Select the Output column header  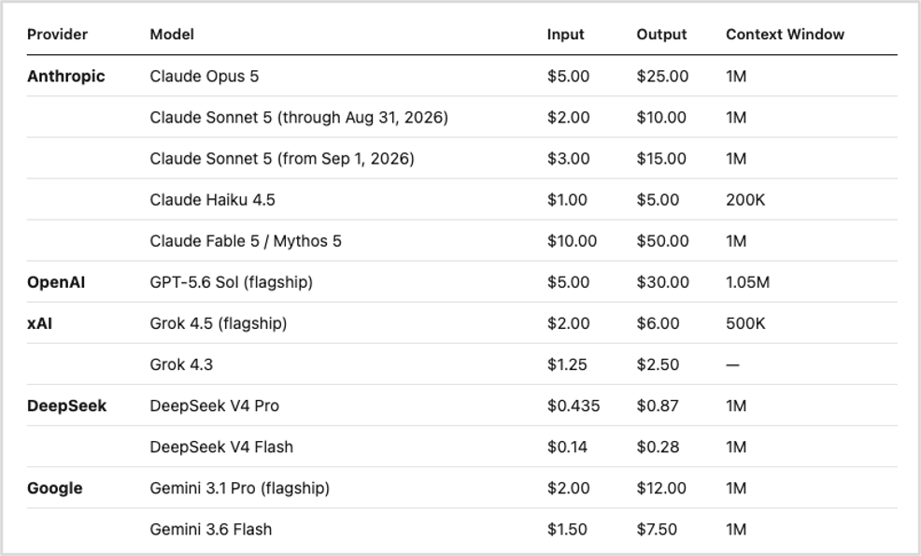[x=661, y=35]
